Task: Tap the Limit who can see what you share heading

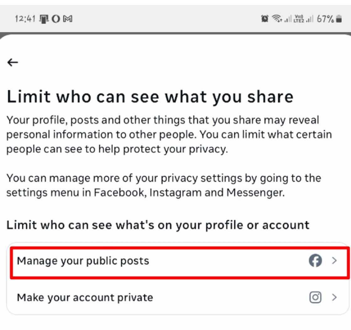Action: (x=150, y=97)
